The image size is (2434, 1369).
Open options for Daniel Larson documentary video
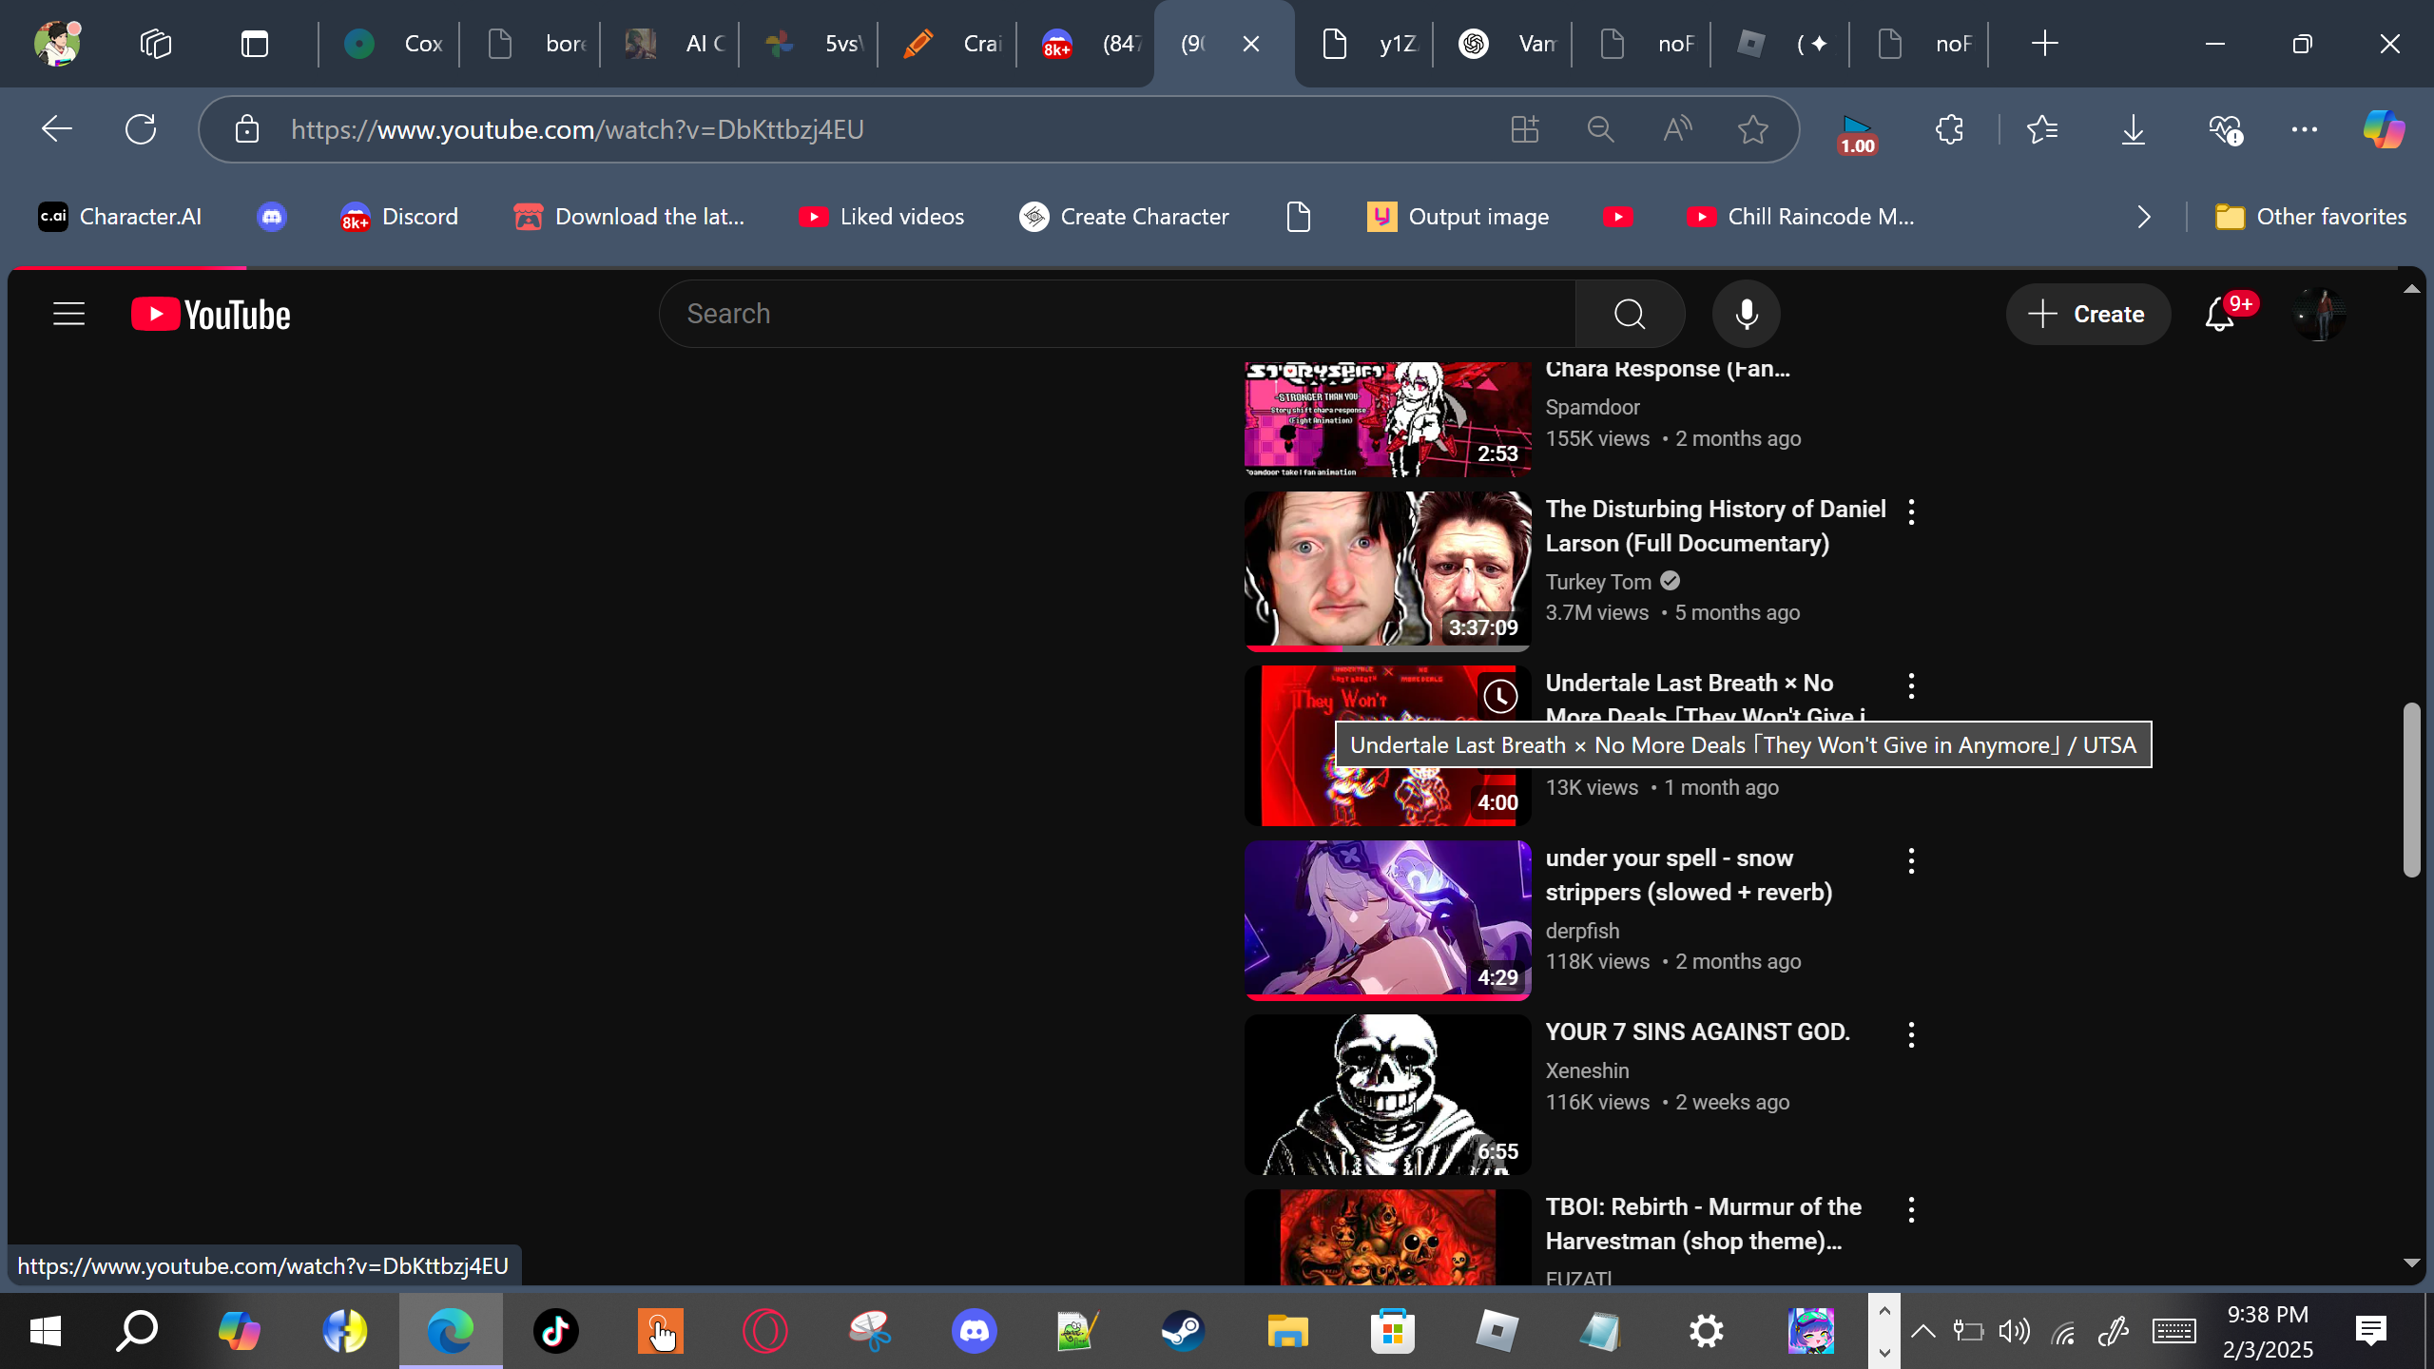point(1911,511)
